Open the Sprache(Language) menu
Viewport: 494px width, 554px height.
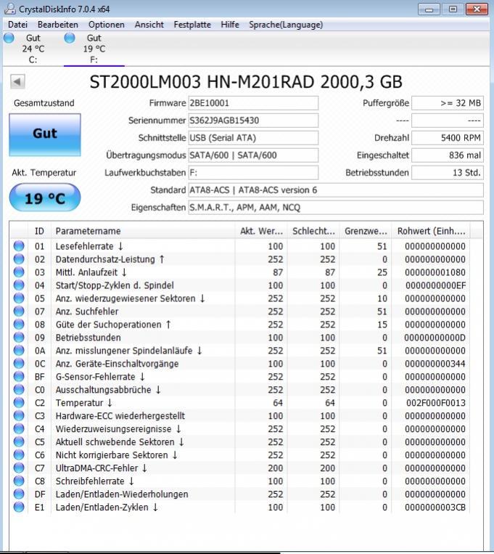coord(286,25)
